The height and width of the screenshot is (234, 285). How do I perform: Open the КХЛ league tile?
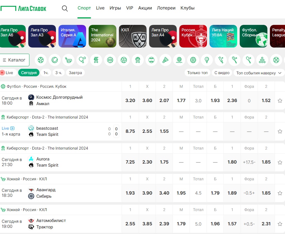[x=133, y=36]
